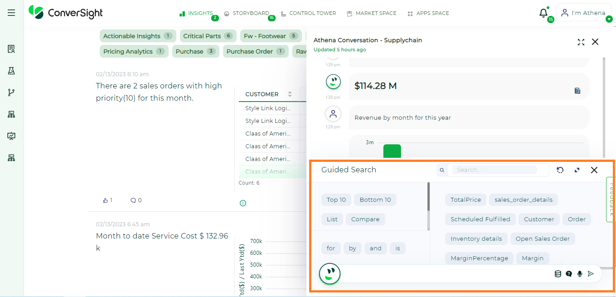The height and width of the screenshot is (297, 616).
Task: Reset the Guided Search with refresh icon
Action: point(560,170)
